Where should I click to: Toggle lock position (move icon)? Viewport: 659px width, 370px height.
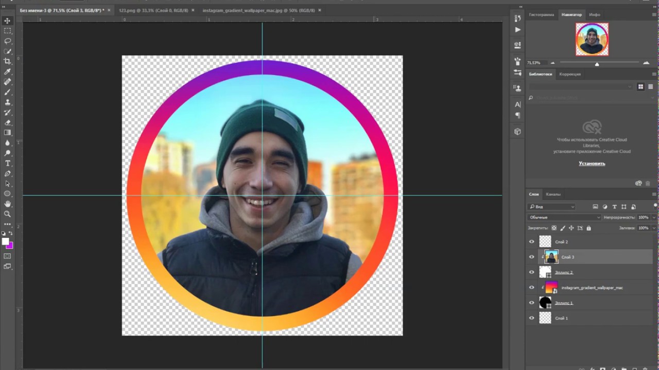tap(571, 228)
